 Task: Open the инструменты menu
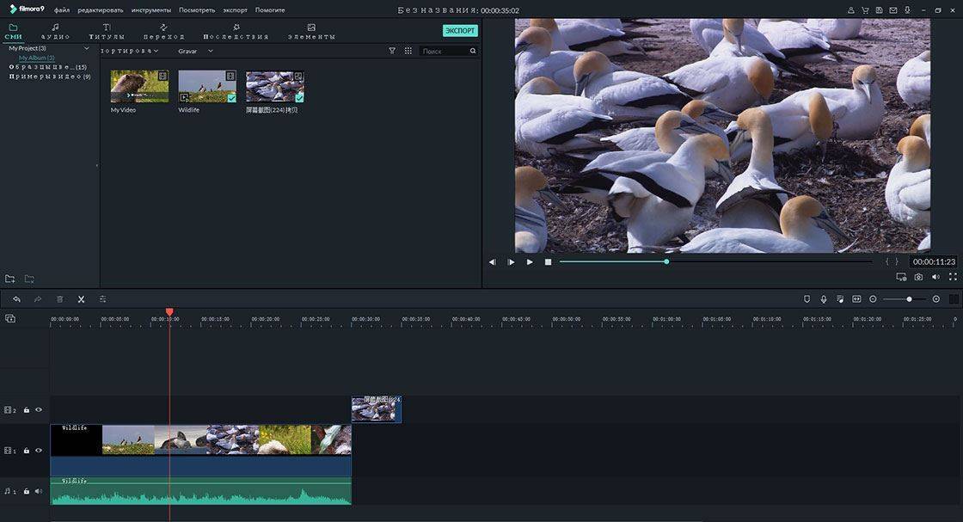pyautogui.click(x=150, y=10)
